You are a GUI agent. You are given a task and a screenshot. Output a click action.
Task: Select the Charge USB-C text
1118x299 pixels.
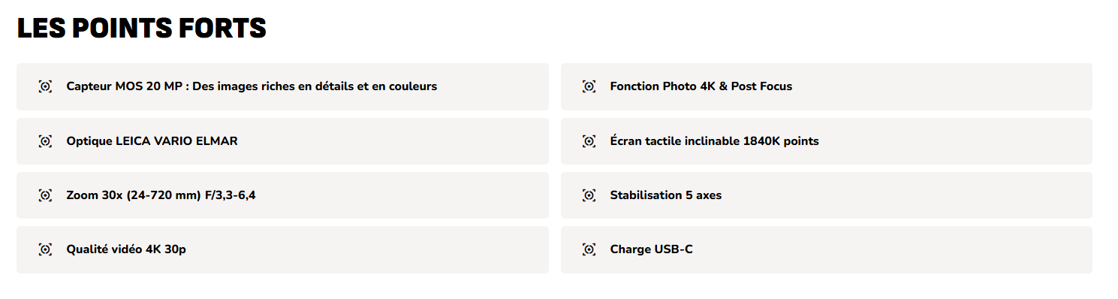click(x=651, y=249)
